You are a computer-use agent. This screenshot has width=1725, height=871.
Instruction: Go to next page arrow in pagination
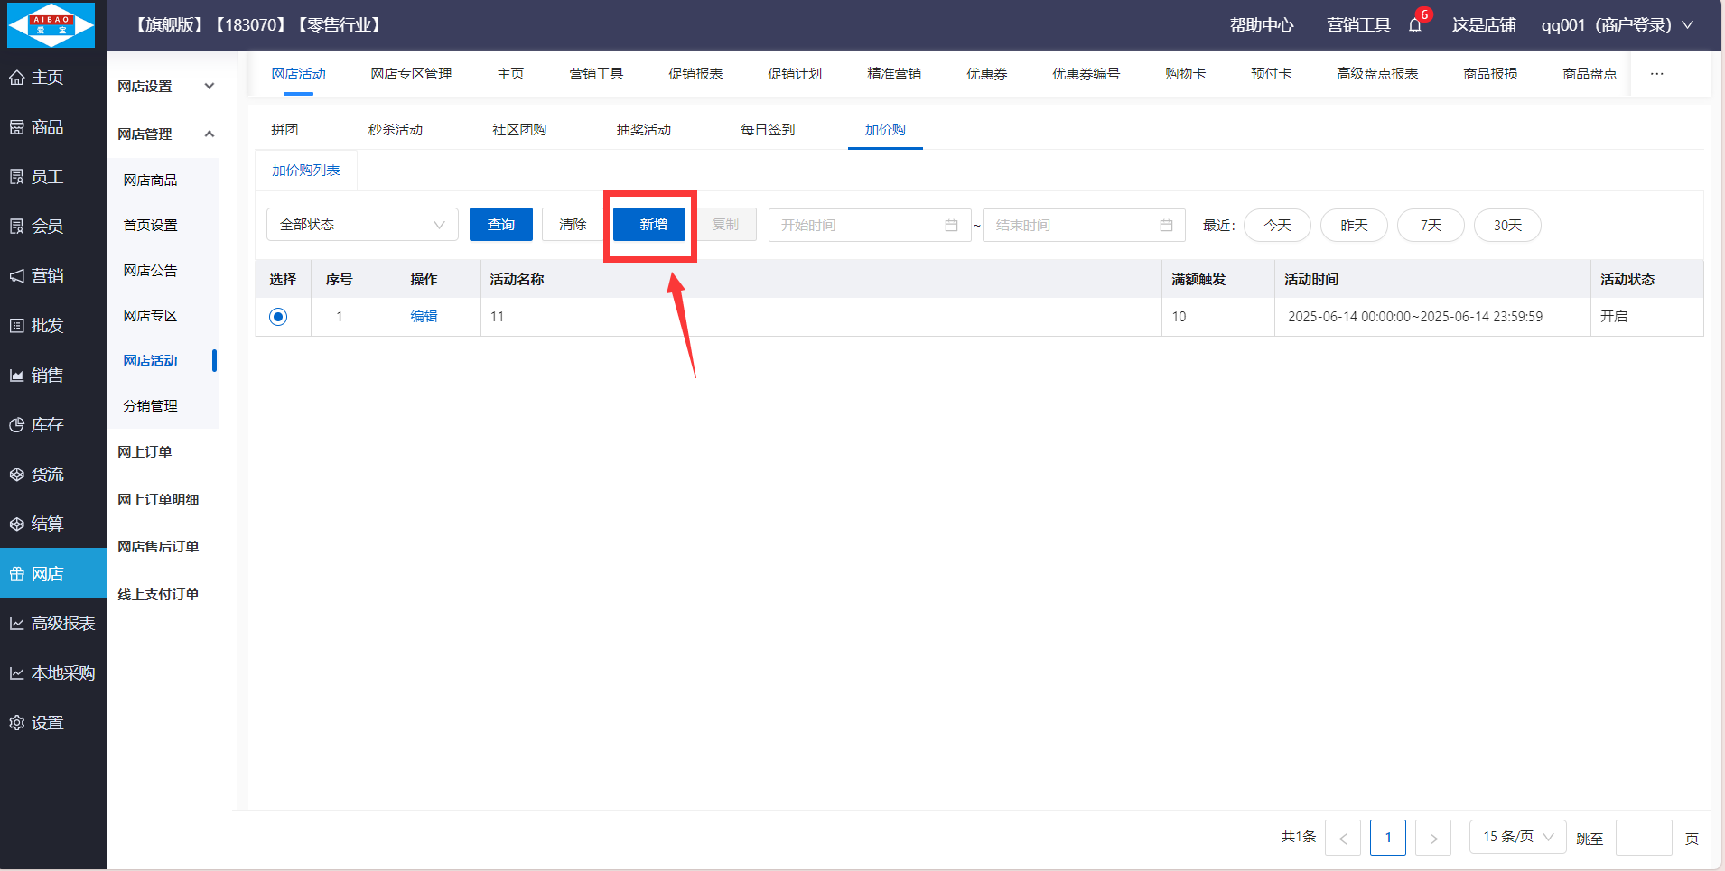click(1432, 838)
